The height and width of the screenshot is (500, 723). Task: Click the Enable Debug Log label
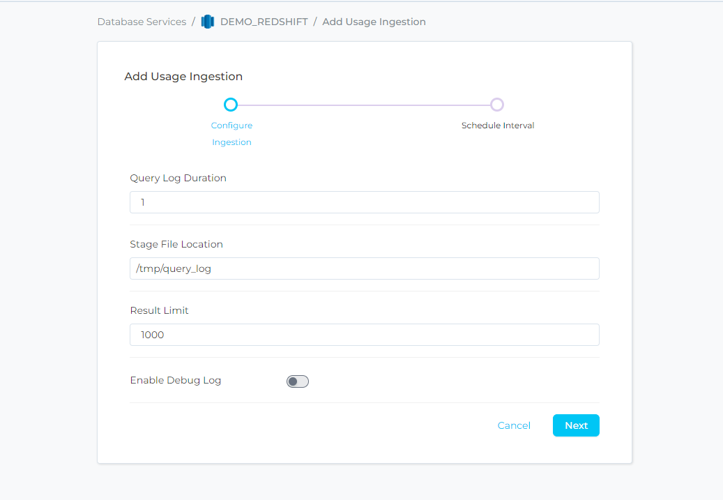[176, 380]
